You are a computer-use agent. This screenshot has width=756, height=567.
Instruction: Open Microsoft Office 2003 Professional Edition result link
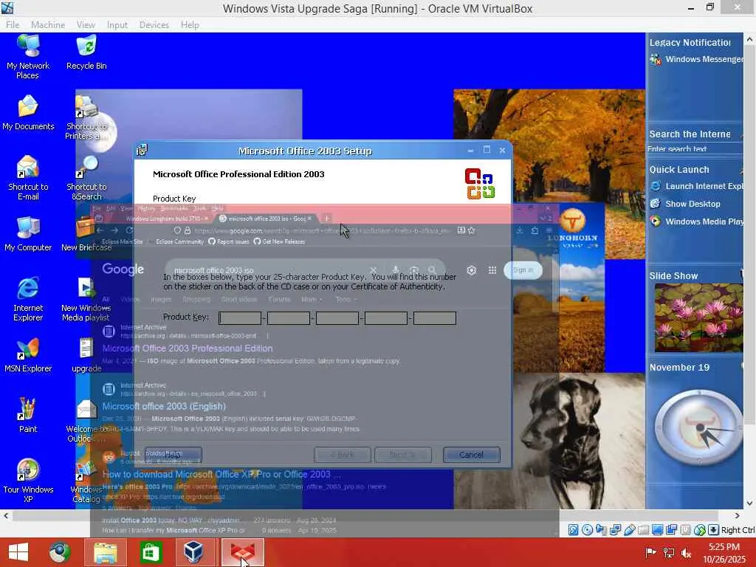[x=187, y=348]
